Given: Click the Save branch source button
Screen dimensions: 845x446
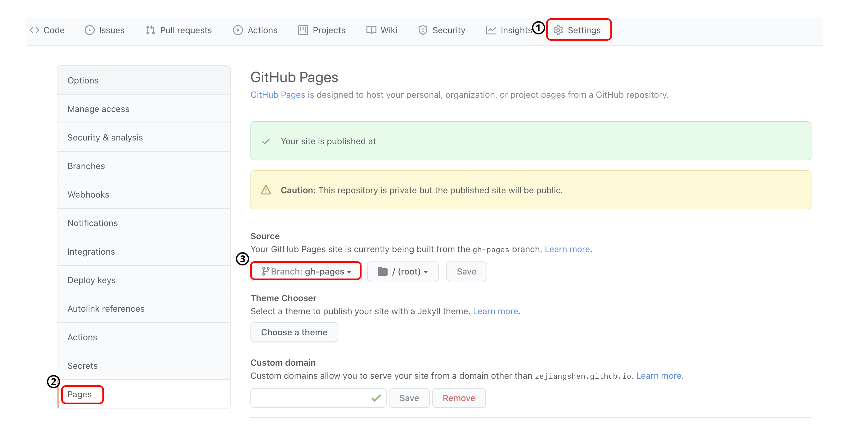Looking at the screenshot, I should pos(467,271).
